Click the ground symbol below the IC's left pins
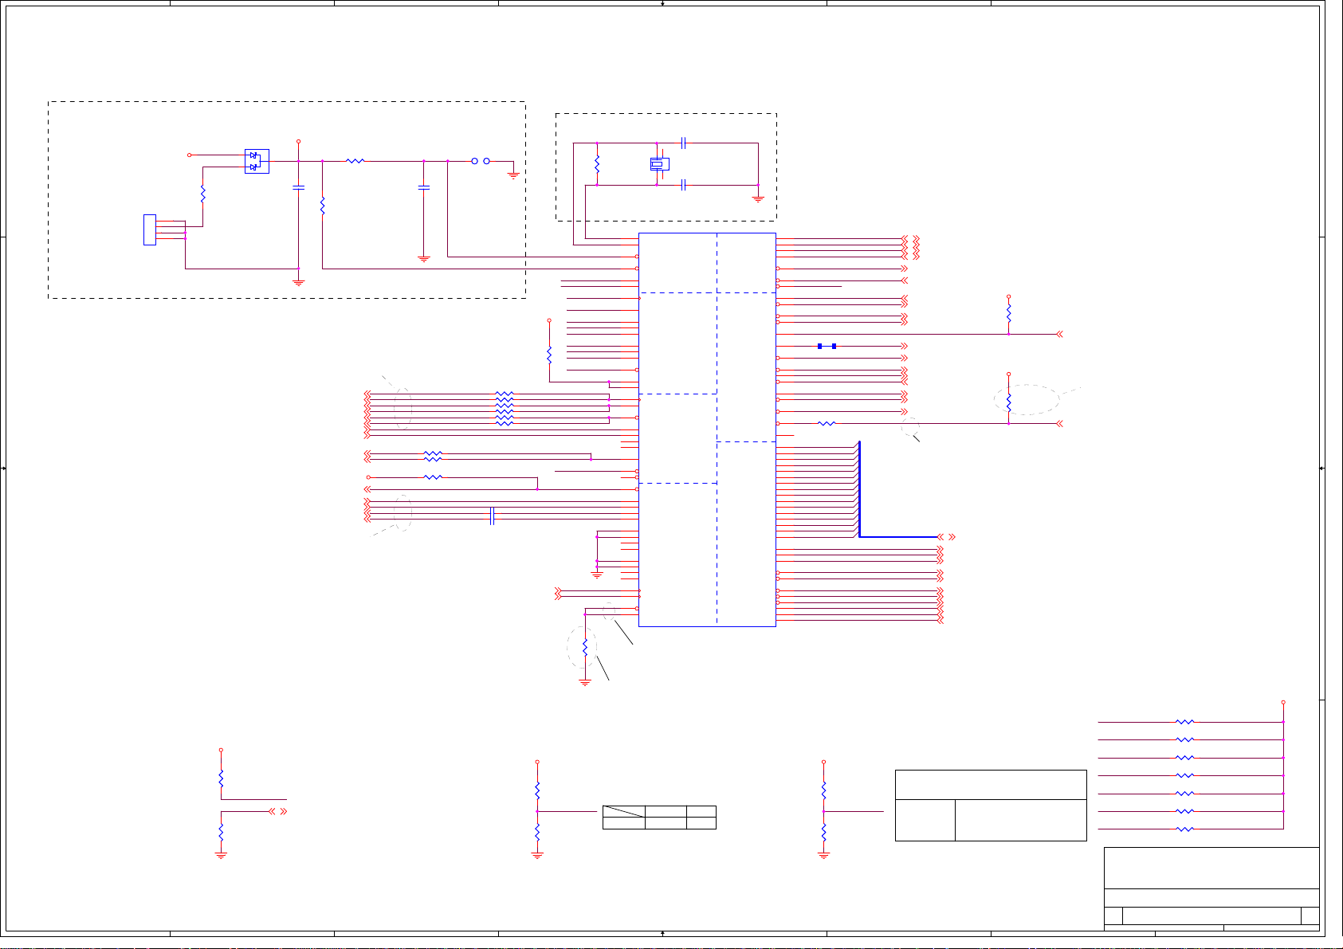The width and height of the screenshot is (1343, 949). [597, 574]
